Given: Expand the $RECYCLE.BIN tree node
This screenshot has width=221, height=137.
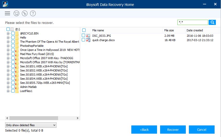Looking at the screenshot, I should (8, 34).
